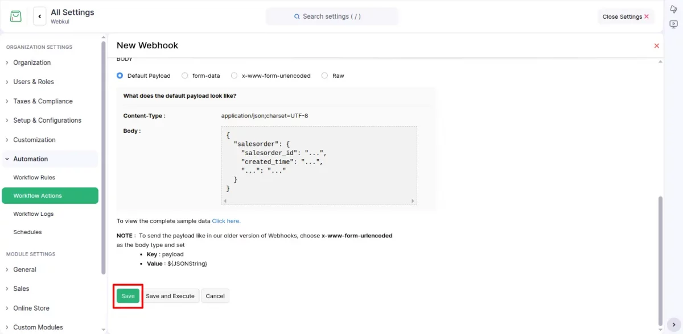Click the green Save button
The height and width of the screenshot is (334, 683).
click(x=128, y=296)
